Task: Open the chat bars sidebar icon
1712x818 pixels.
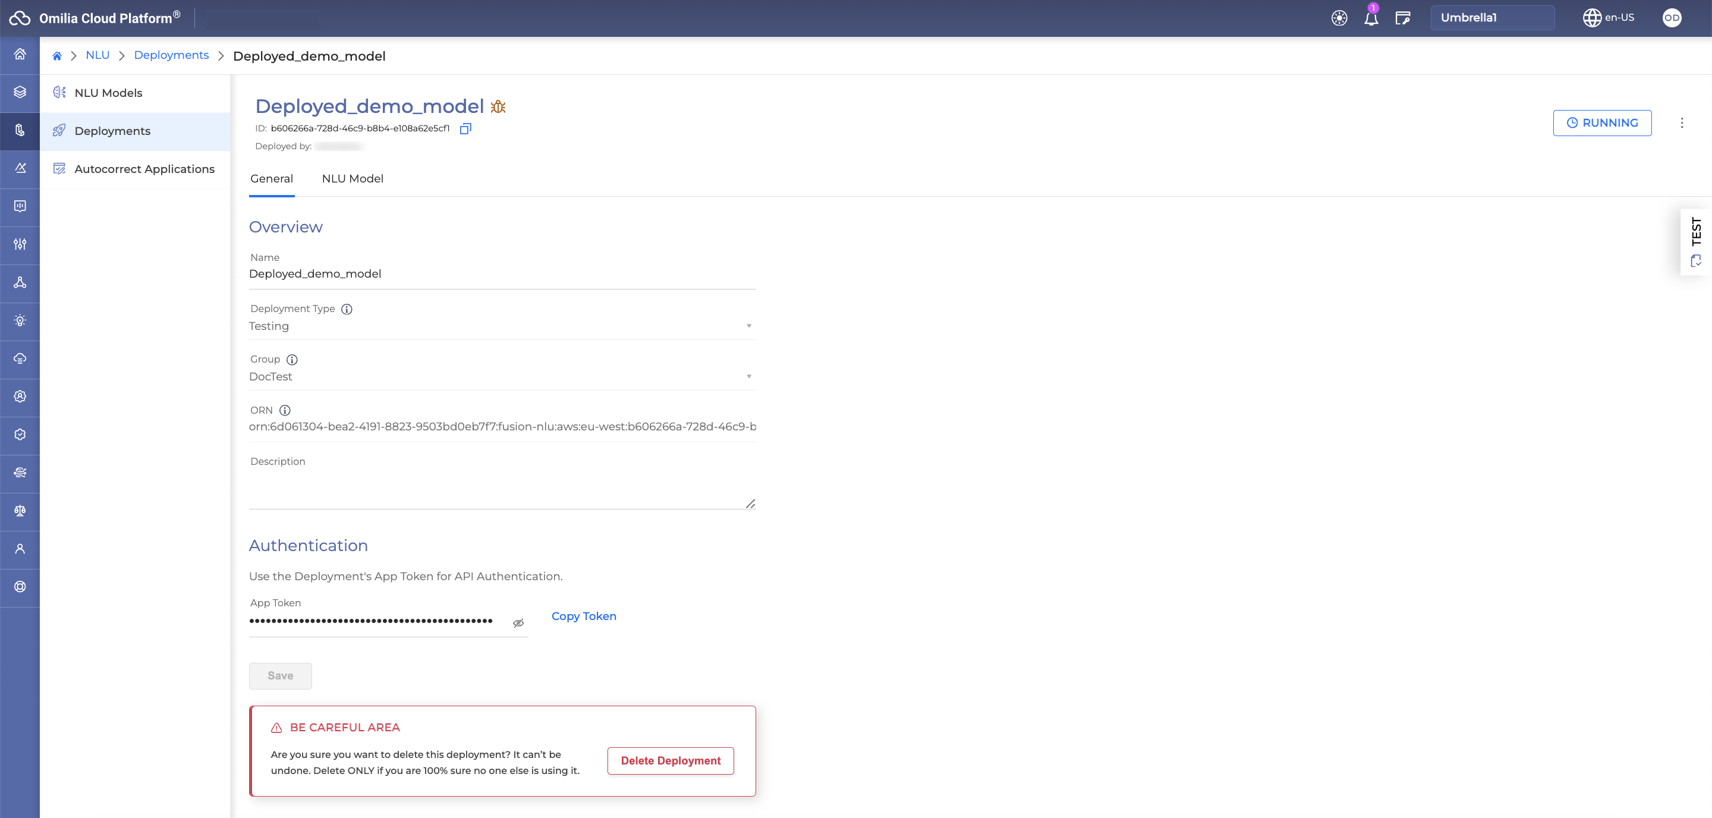Action: [x=20, y=206]
